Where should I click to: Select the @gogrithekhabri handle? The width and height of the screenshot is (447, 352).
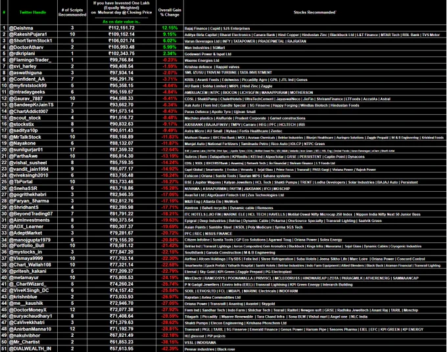coord(28,194)
